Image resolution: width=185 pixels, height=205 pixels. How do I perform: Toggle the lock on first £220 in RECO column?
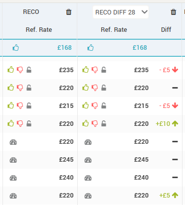[x=29, y=88]
